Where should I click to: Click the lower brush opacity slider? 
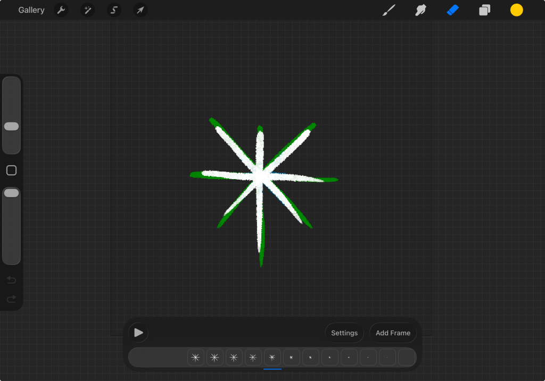point(11,193)
